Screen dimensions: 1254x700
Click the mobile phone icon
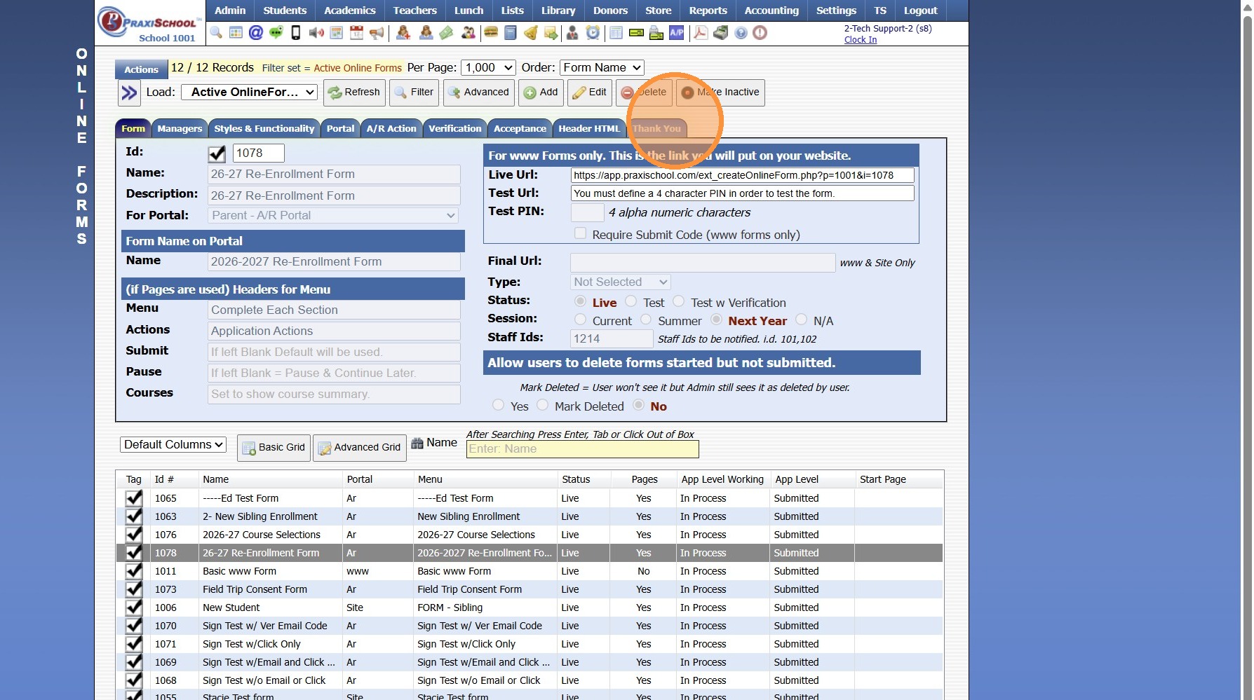point(296,33)
